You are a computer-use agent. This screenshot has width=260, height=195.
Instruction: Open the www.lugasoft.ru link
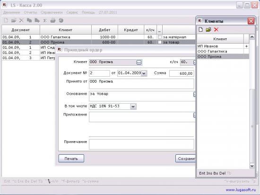click(241, 190)
